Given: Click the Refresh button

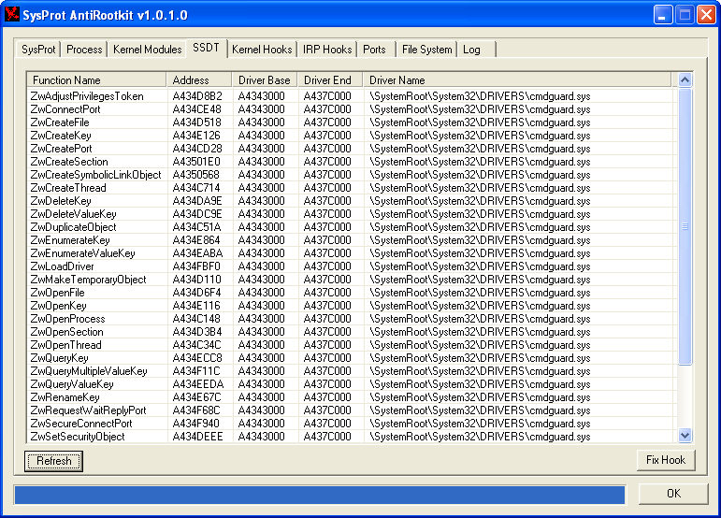Looking at the screenshot, I should [54, 461].
